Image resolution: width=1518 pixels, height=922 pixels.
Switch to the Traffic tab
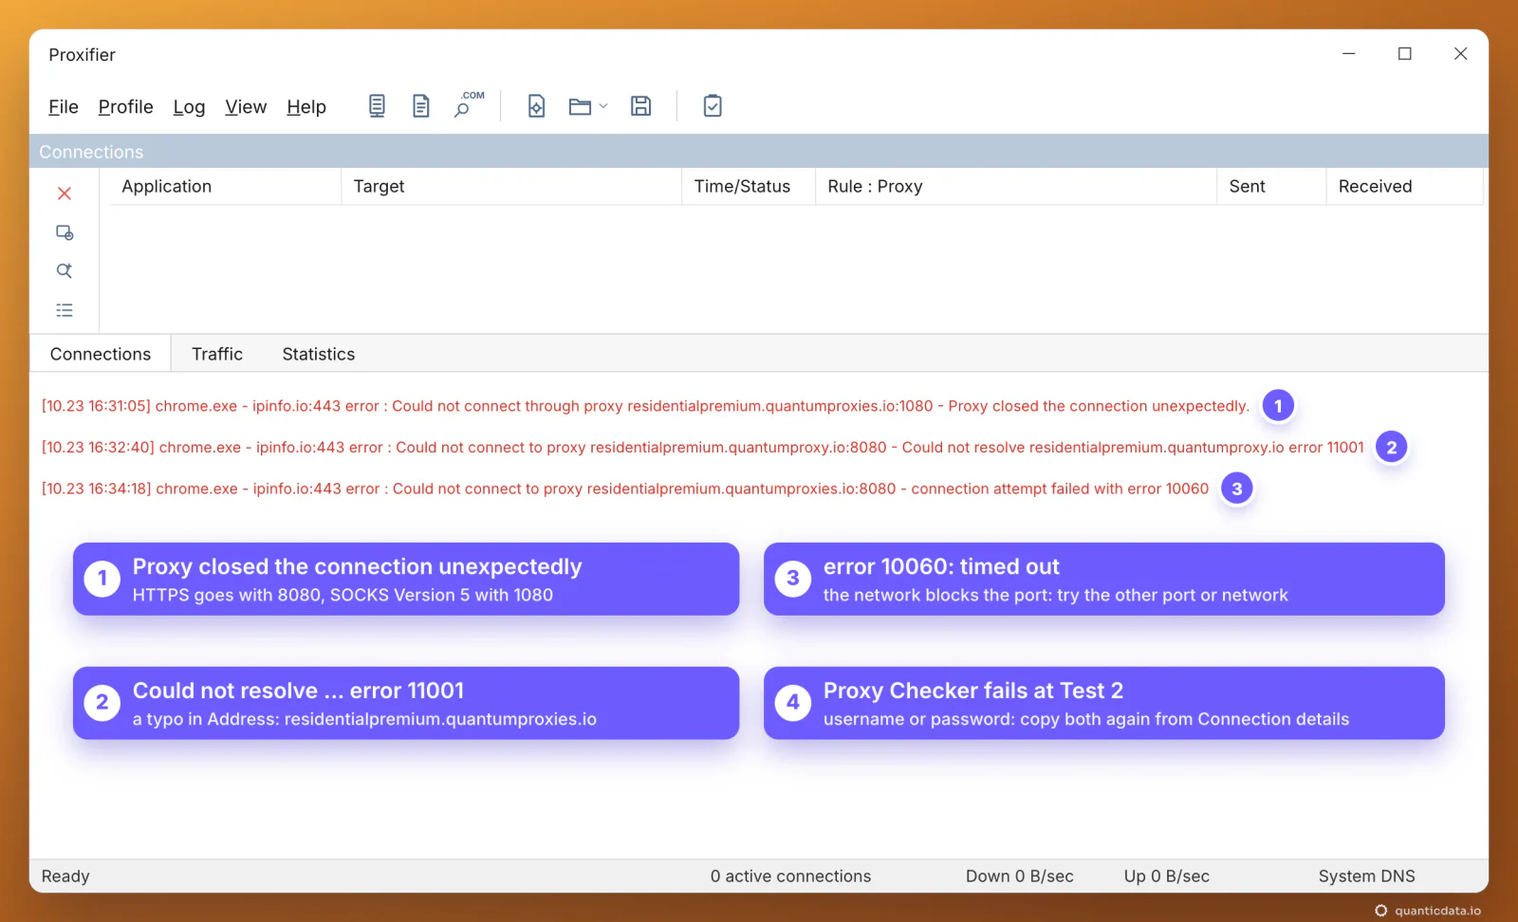click(x=217, y=354)
